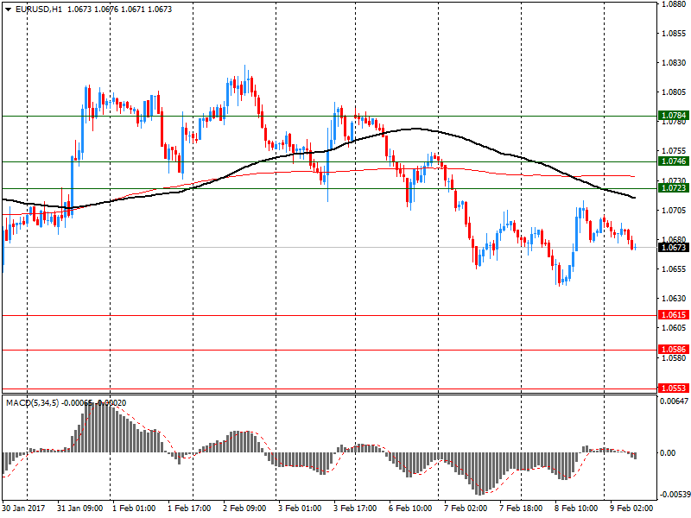Screen dimensions: 691x518
Task: Click the 1.0855 price scale label
Action: (x=675, y=34)
